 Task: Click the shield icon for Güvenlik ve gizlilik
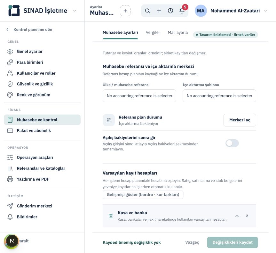[x=10, y=84]
